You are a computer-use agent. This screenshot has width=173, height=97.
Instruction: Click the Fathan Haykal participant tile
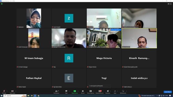34,78
